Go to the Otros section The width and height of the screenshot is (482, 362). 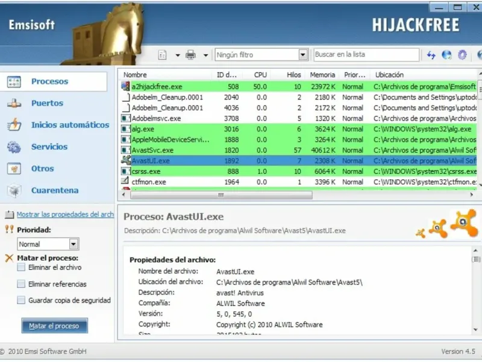pyautogui.click(x=42, y=169)
